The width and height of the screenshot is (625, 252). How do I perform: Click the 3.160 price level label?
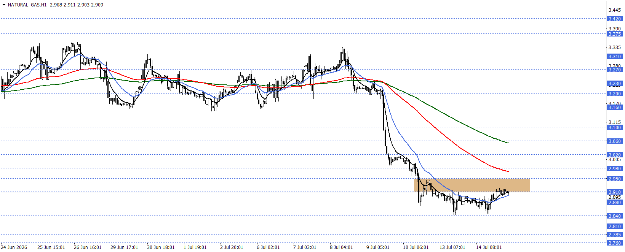click(614, 107)
